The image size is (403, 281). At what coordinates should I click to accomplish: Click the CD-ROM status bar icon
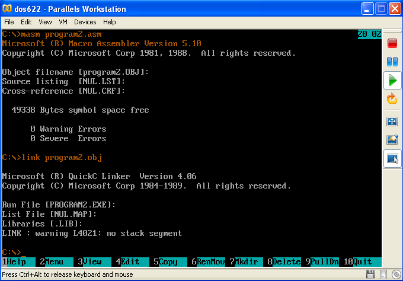pos(396,274)
